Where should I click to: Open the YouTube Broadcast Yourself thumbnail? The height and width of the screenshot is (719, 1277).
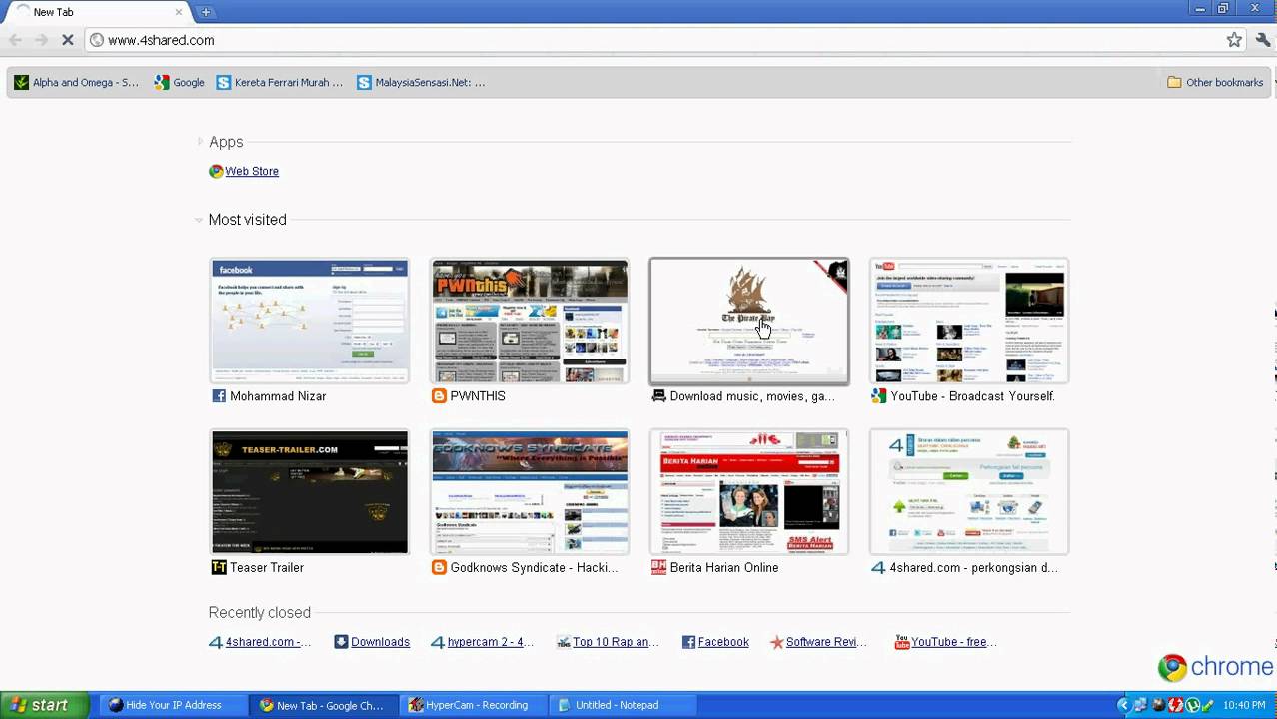(968, 321)
